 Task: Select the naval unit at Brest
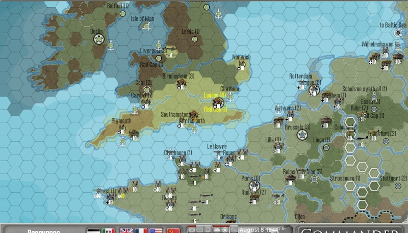tap(99, 192)
